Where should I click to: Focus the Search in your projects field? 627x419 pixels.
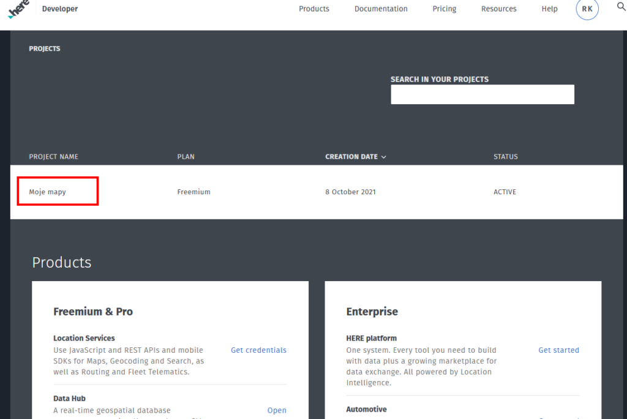pos(482,94)
